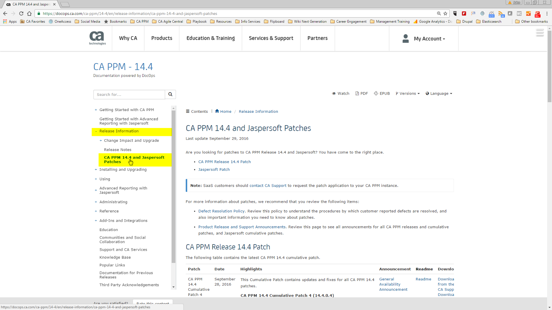Image resolution: width=552 pixels, height=310 pixels.
Task: Open the RSS feed extension with 66 badge
Action: [501, 14]
